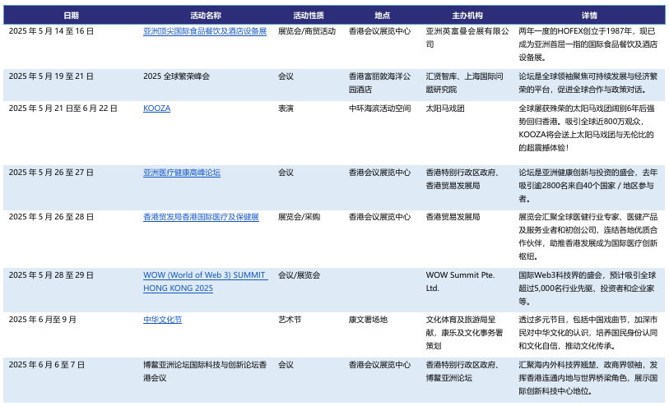Open the WOW (World of Web 3) SUMMIT HONG KONG 2025 link

tap(206, 282)
